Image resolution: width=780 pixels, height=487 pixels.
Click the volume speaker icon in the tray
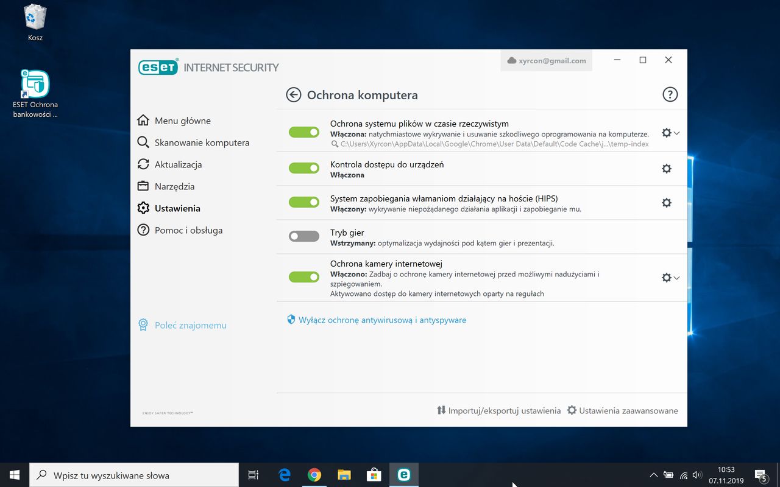(698, 475)
